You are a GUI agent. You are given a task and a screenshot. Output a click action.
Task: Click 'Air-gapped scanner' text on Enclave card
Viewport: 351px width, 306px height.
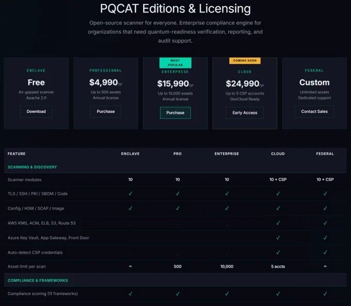click(36, 92)
